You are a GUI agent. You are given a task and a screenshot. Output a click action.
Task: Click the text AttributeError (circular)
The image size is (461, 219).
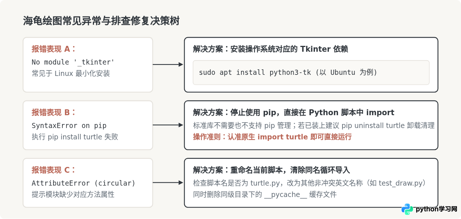pyautogui.click(x=83, y=183)
